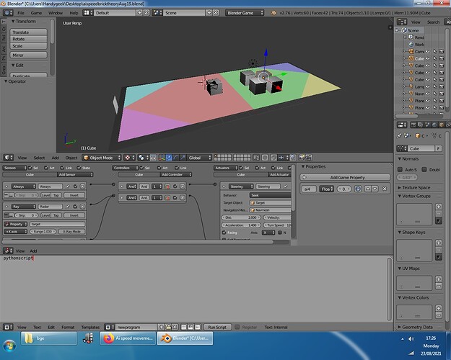The image size is (451, 360).
Task: Open the Render properties tab icon
Action: pos(413,125)
